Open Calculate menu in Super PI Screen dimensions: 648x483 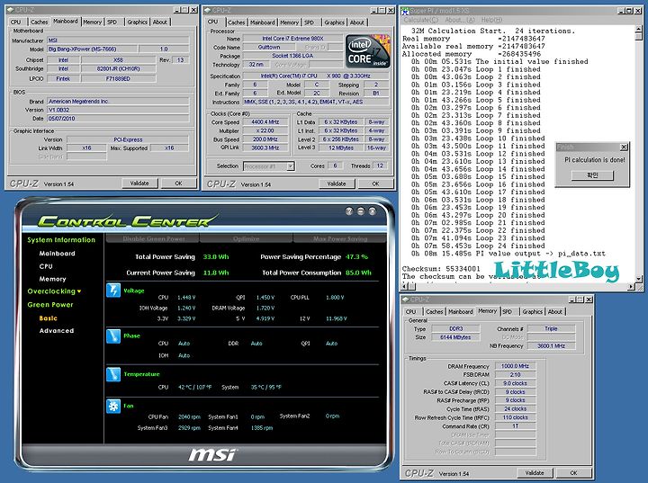click(x=420, y=20)
